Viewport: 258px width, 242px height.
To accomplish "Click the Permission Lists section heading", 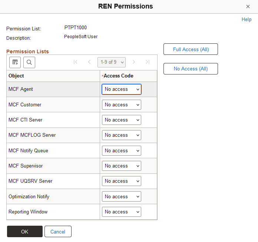I will coord(27,52).
